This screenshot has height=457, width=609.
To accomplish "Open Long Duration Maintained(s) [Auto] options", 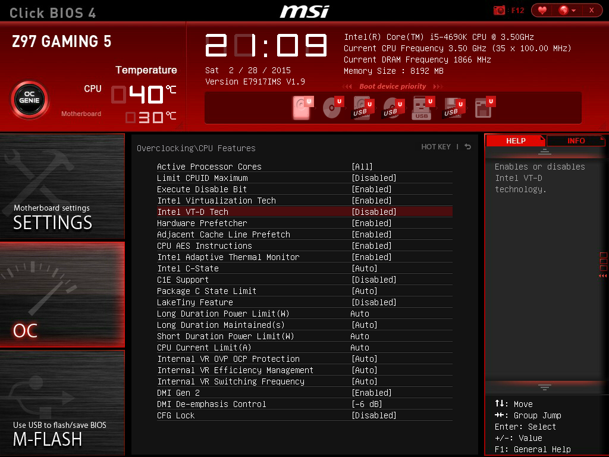I will 365,325.
